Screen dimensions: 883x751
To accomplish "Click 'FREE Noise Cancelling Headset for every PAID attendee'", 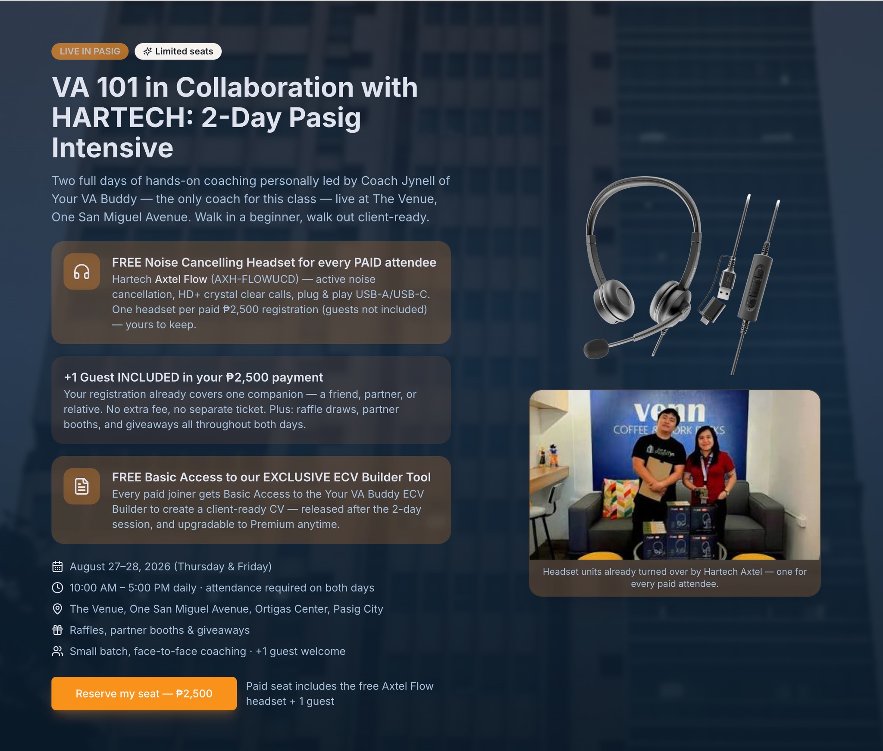I will (x=274, y=262).
